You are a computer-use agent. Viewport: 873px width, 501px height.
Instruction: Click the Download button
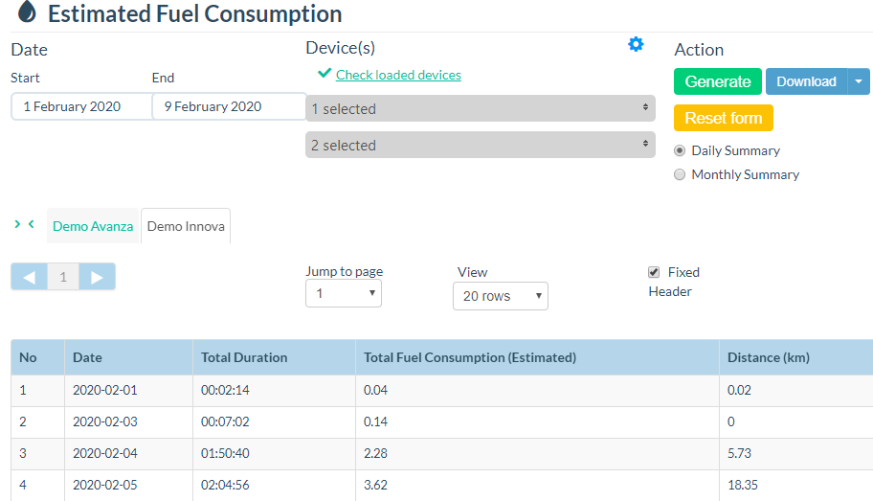pos(806,81)
